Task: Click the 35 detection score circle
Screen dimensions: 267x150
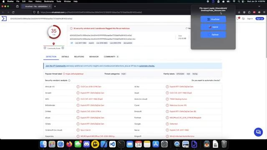Action: tap(54, 32)
